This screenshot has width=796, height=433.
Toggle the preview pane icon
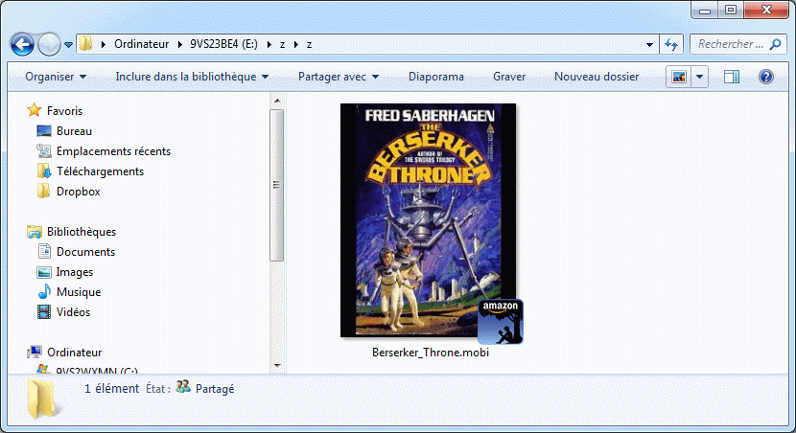point(732,77)
